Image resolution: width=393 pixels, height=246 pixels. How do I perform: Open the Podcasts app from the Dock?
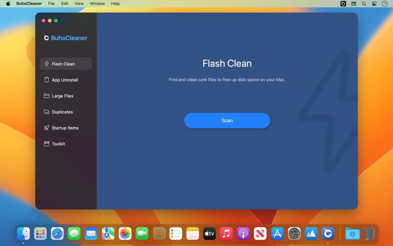coord(243,233)
